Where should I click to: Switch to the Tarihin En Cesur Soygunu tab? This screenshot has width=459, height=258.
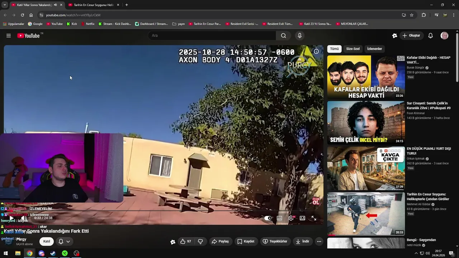click(x=93, y=5)
